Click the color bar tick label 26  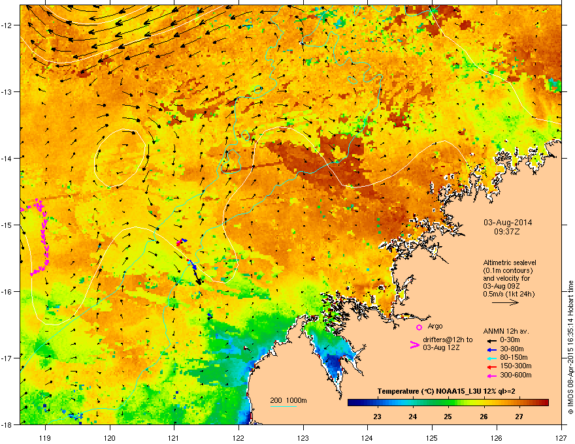point(484,417)
